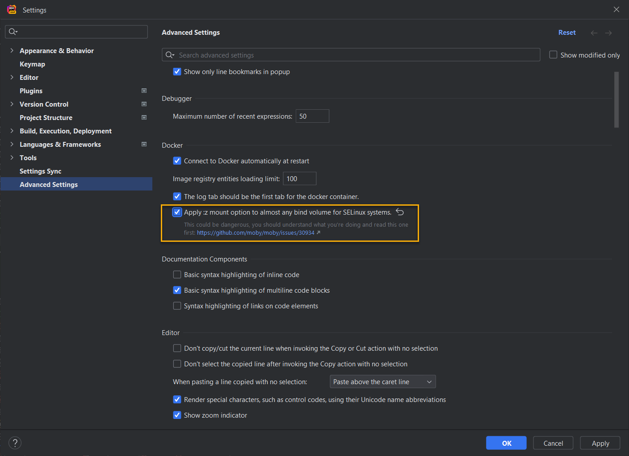Screen dimensions: 629x456
Task: Toggle log tab first for docker container
Action: tap(177, 196)
